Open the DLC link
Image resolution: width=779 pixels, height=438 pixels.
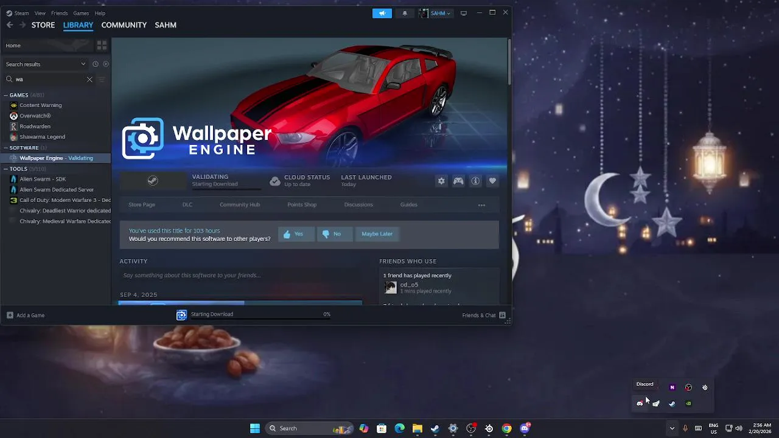point(187,204)
